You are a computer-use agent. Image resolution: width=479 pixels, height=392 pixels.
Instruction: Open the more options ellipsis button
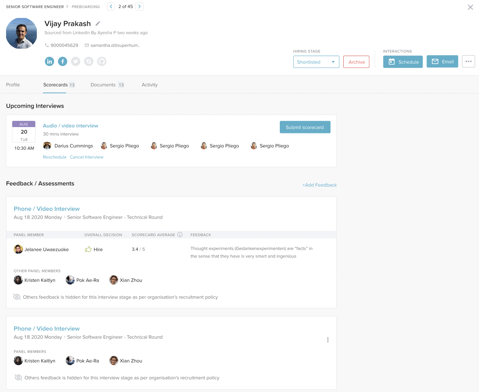(x=468, y=61)
